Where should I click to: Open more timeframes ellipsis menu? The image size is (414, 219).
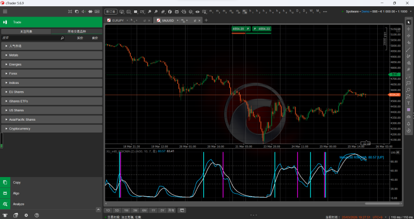pyautogui.click(x=325, y=11)
